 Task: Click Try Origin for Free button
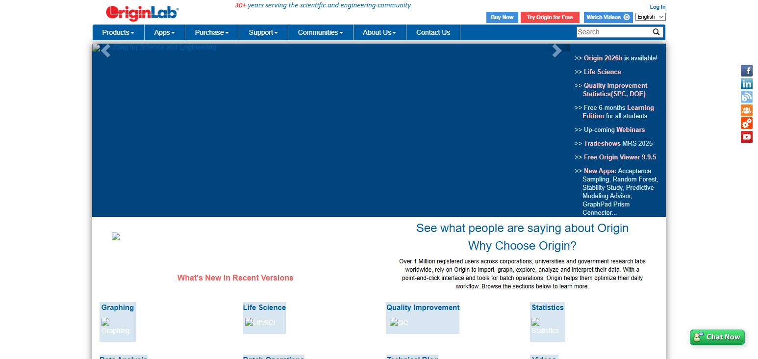(550, 17)
